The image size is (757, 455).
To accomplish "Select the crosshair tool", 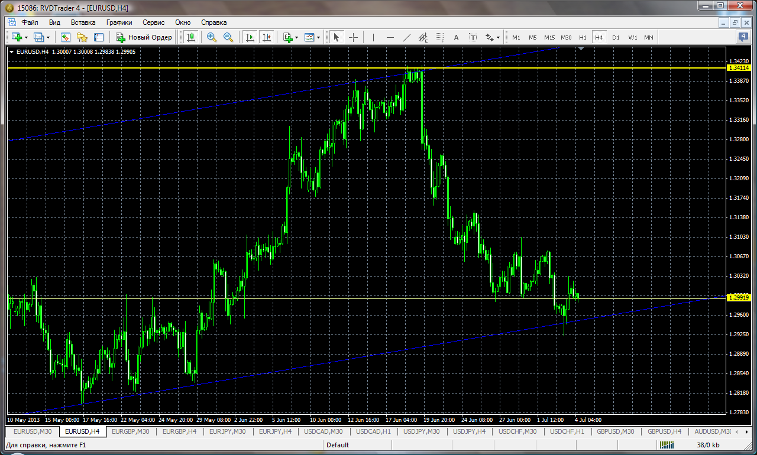I will [353, 37].
